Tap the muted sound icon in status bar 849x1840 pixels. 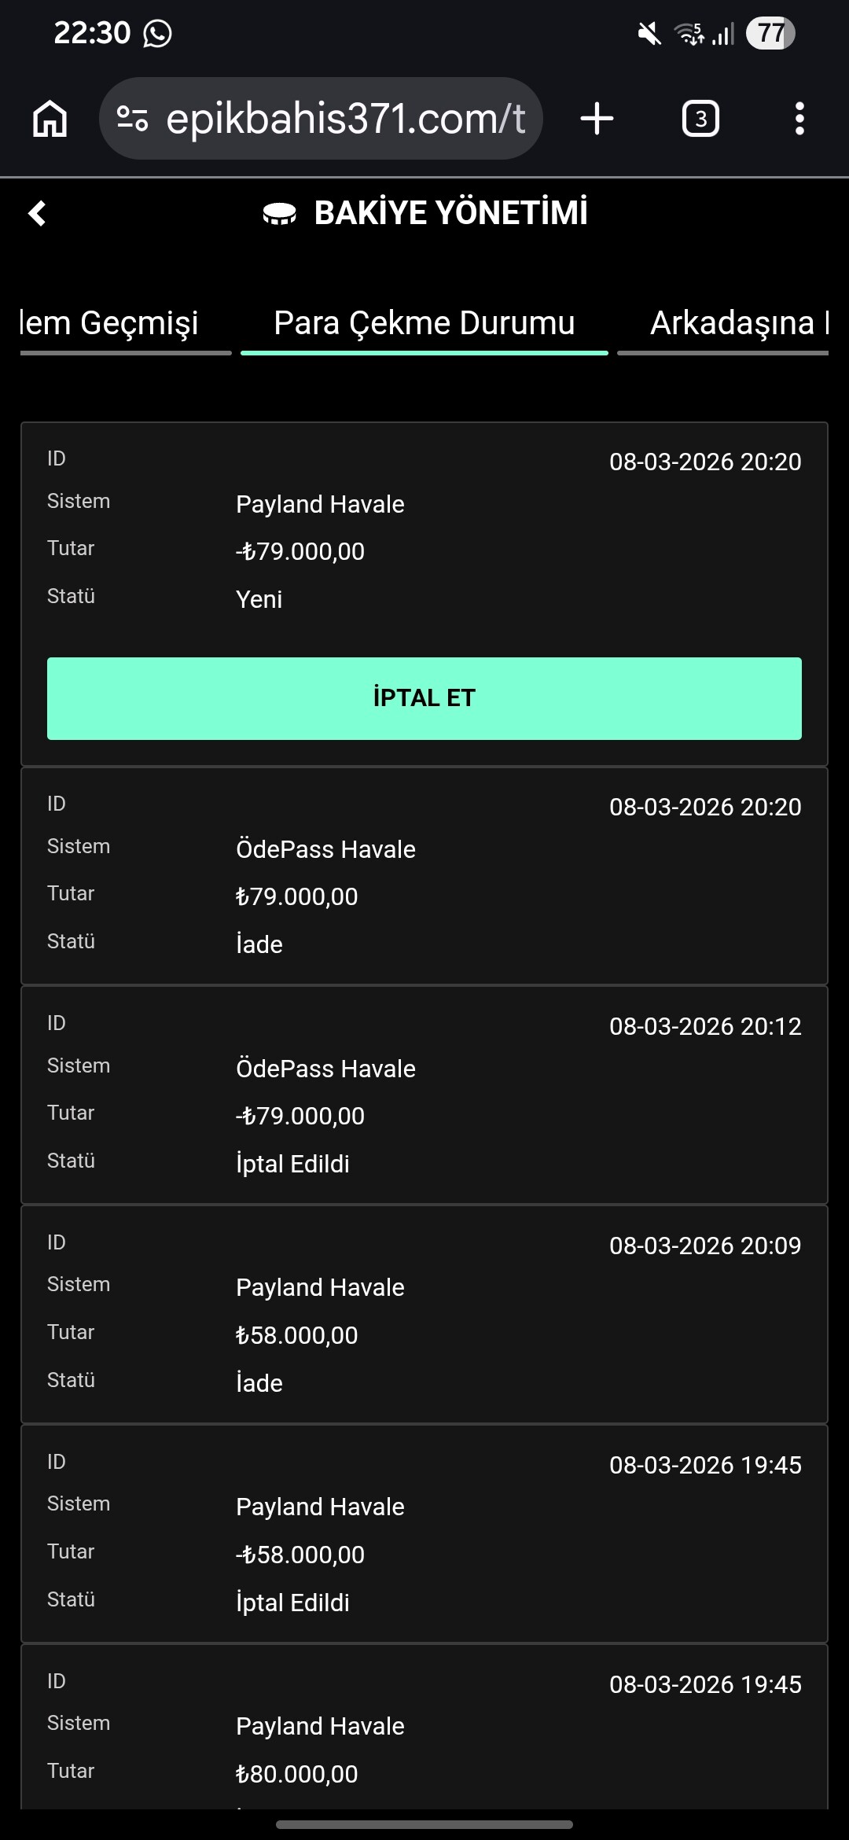(649, 34)
